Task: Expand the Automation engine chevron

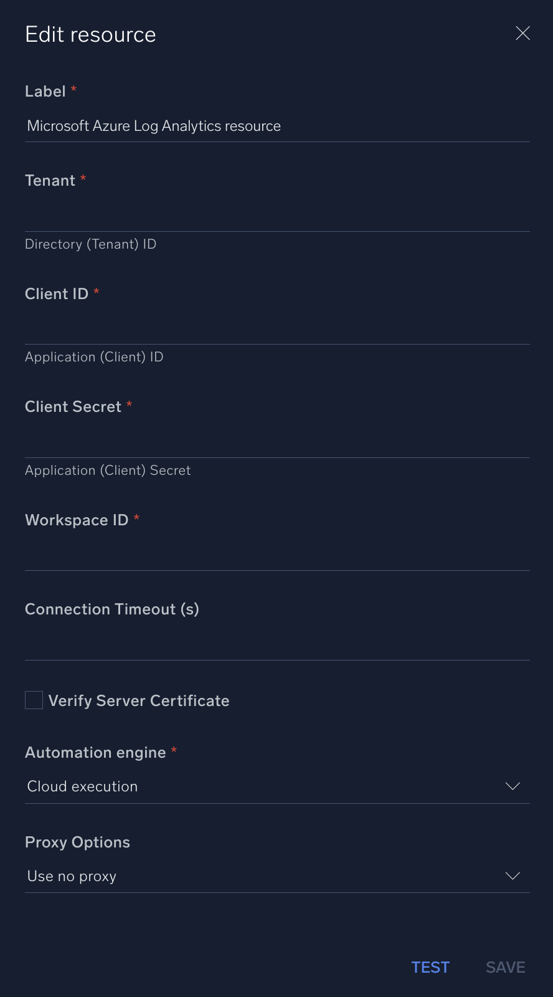Action: [x=512, y=786]
